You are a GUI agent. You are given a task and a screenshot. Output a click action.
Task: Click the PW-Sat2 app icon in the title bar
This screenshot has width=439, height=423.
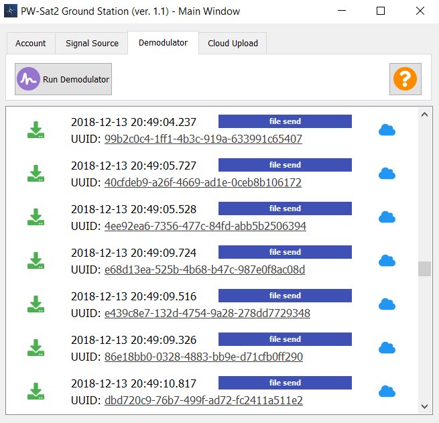11,11
